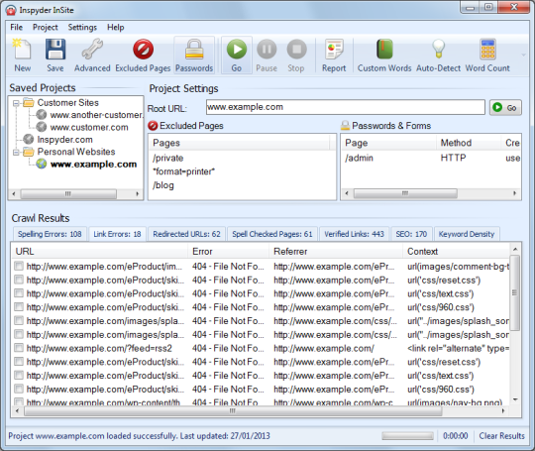Select the Personal Websites folder

tap(76, 152)
